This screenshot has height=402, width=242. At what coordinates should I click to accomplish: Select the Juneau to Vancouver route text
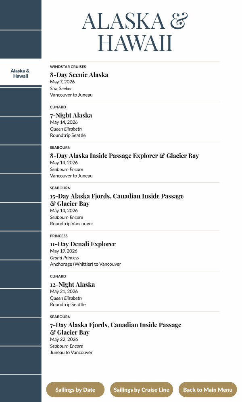(x=71, y=352)
